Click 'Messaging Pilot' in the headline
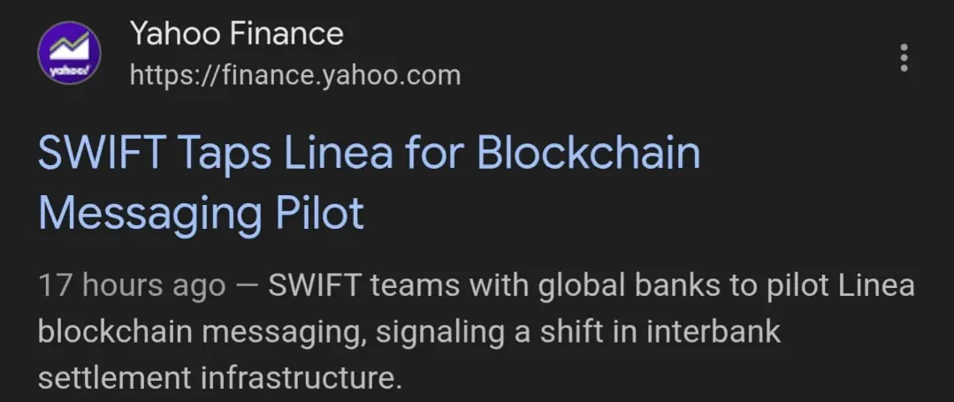Screen dimensions: 954x402 tap(201, 214)
